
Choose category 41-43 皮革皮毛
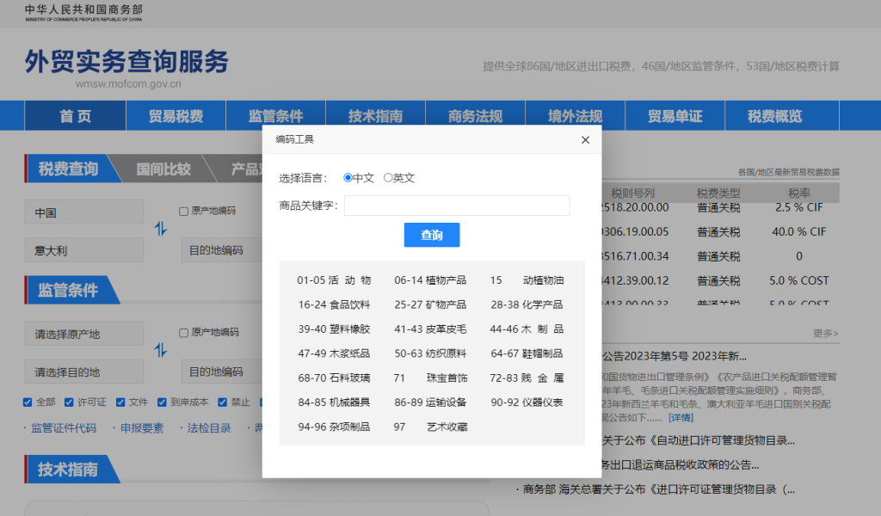coord(430,329)
